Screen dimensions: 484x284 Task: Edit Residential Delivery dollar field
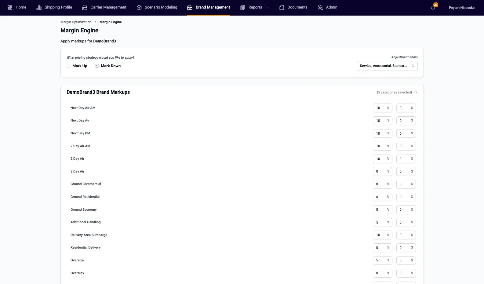tap(406, 248)
